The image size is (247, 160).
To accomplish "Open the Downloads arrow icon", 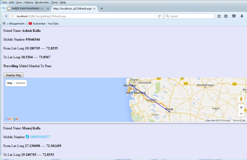I will click(242, 16).
